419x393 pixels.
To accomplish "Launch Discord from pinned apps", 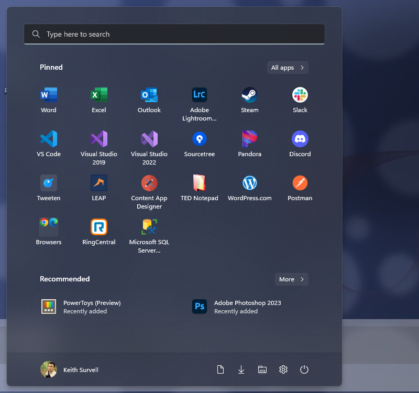I will coord(300,145).
